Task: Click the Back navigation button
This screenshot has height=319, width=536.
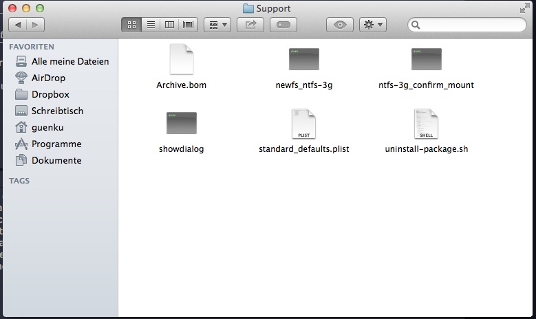Action: pos(17,25)
